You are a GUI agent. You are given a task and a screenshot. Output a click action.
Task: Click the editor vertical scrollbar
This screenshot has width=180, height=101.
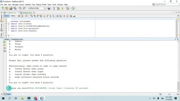pos(177,29)
